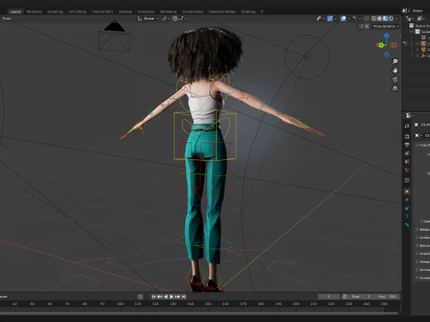Toggle snapping magnet in viewport header

tap(176, 19)
